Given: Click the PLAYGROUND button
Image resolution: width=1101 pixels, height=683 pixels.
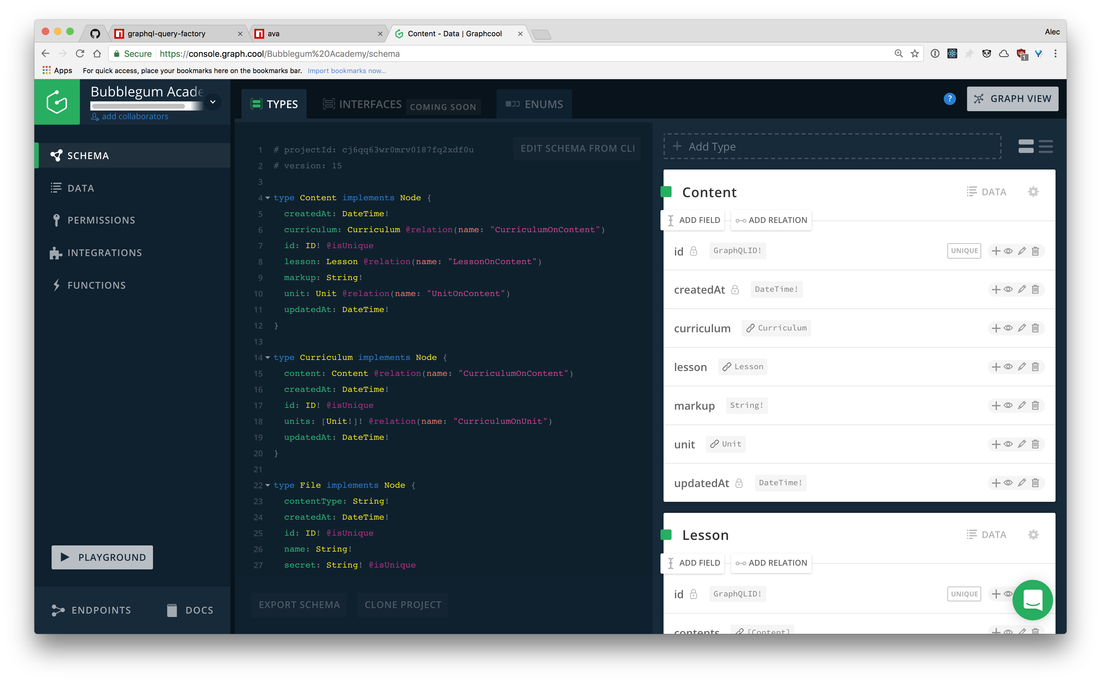Looking at the screenshot, I should click(102, 557).
